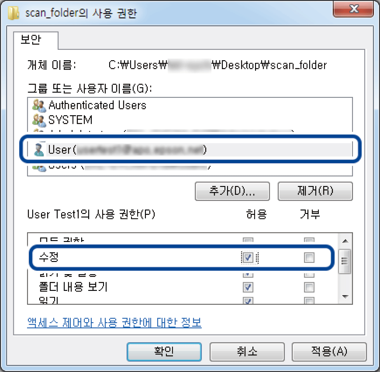Click the scan_folder folder icon in the title bar
380x372 pixels.
[14, 13]
